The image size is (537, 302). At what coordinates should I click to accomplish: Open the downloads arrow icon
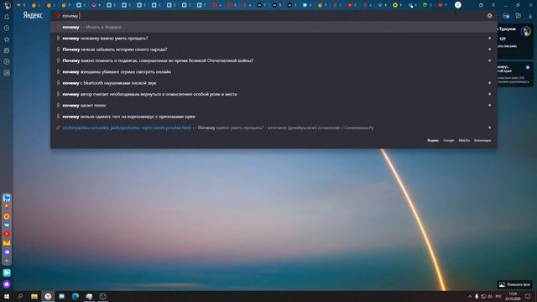coord(530,16)
